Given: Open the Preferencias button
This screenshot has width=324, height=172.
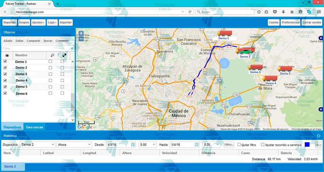Looking at the screenshot, I should [290, 22].
